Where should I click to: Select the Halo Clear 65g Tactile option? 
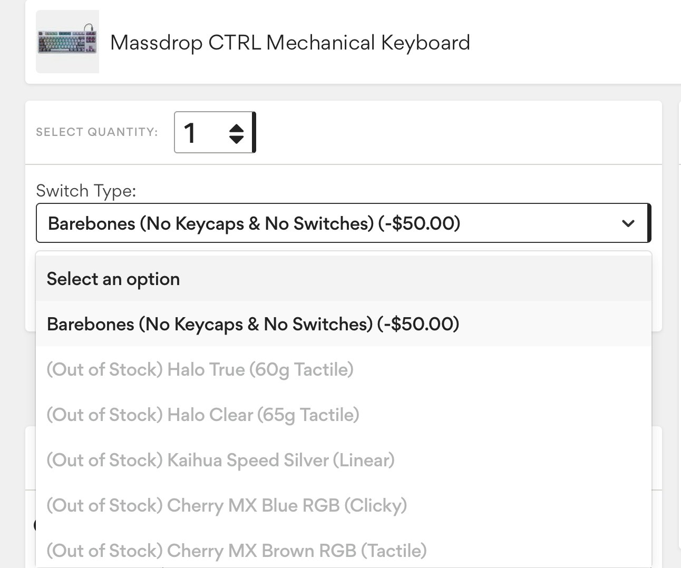point(203,415)
